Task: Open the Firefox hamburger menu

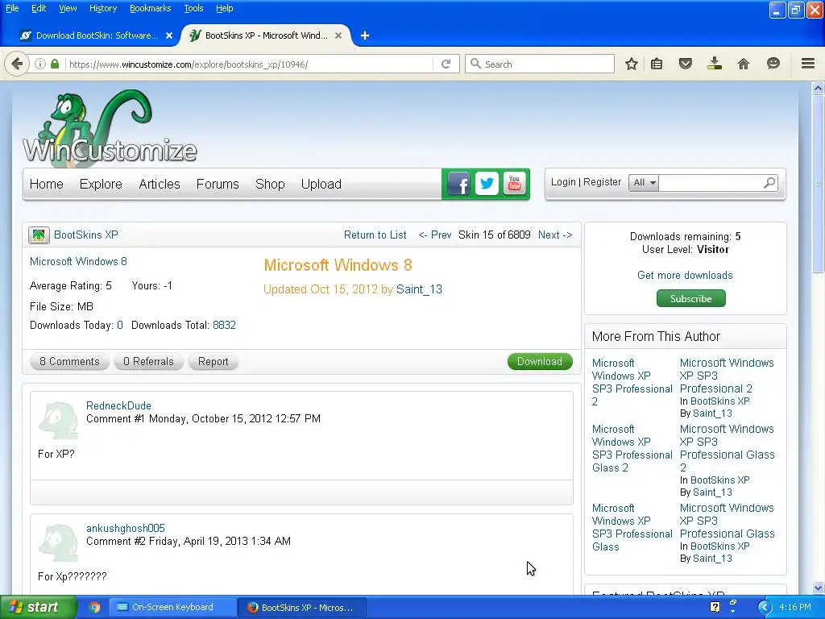Action: [x=808, y=64]
